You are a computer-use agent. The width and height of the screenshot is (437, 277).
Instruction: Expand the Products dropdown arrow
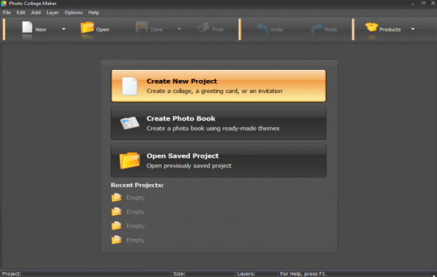pos(413,29)
